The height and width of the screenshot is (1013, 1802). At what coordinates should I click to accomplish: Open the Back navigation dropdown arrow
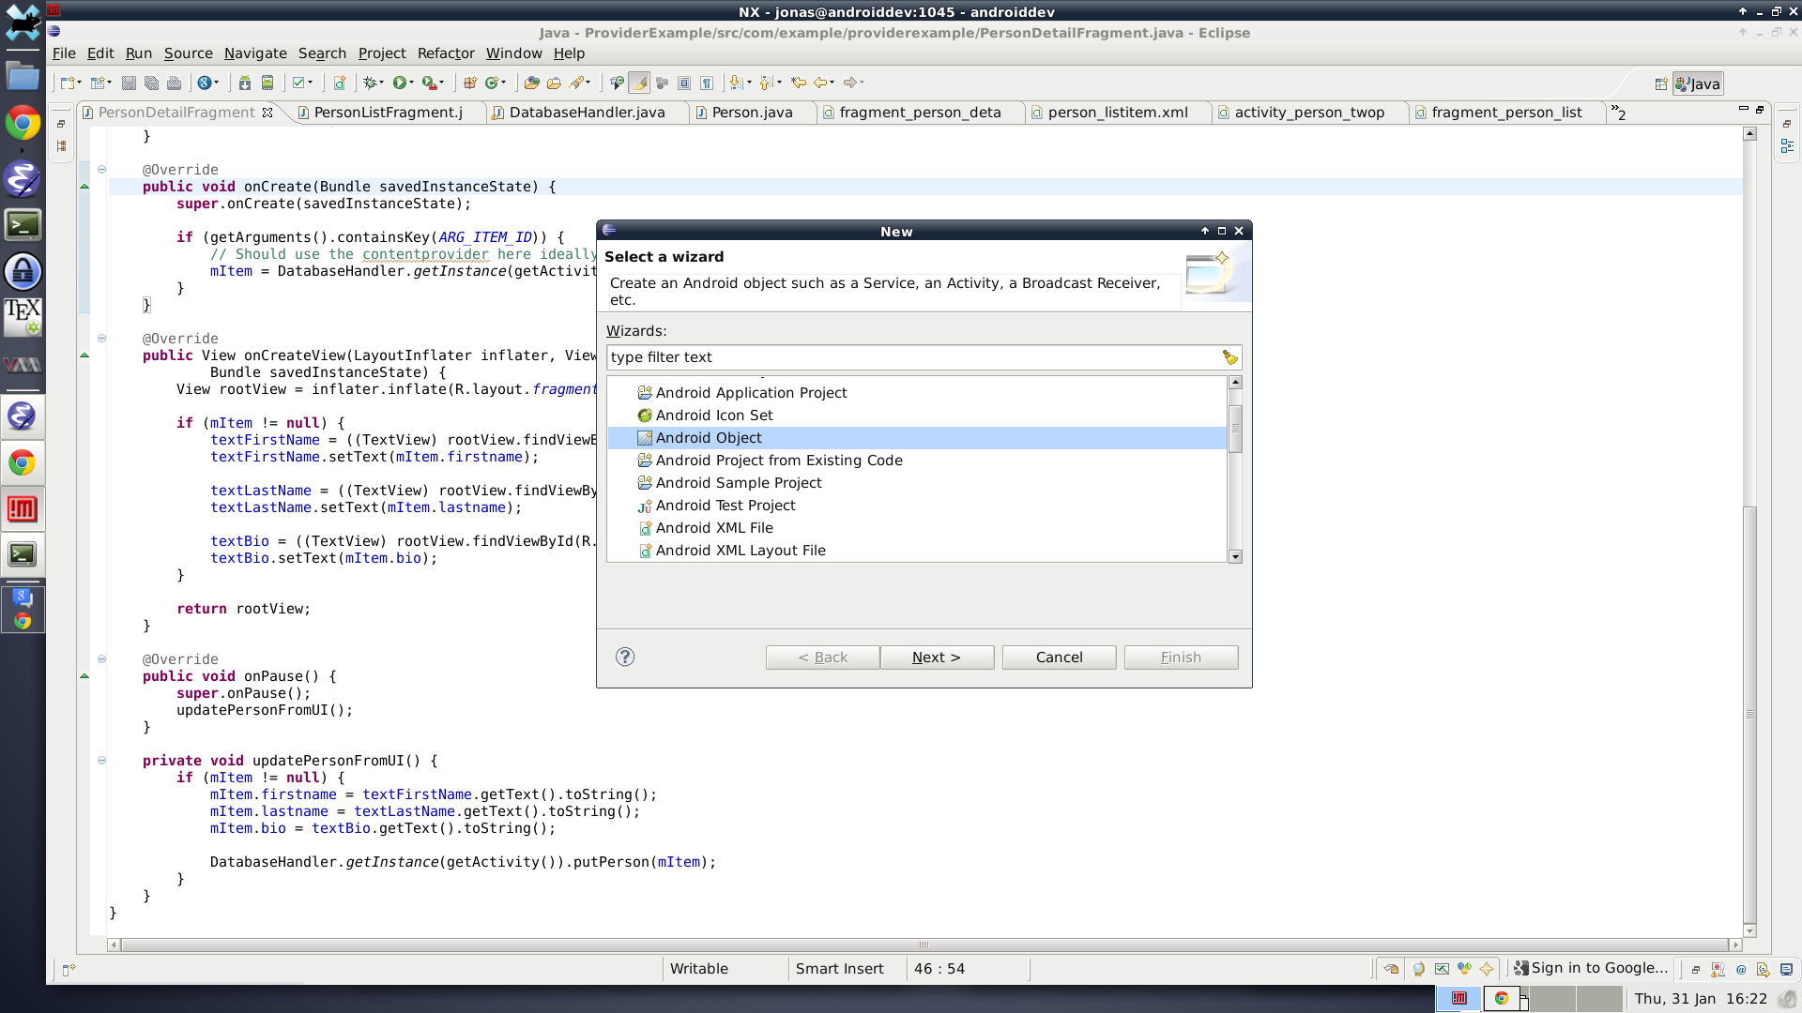833,83
